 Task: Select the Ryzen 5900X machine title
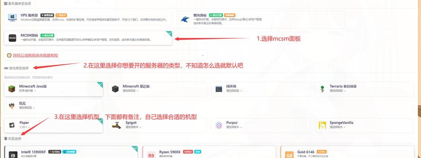(x=170, y=152)
